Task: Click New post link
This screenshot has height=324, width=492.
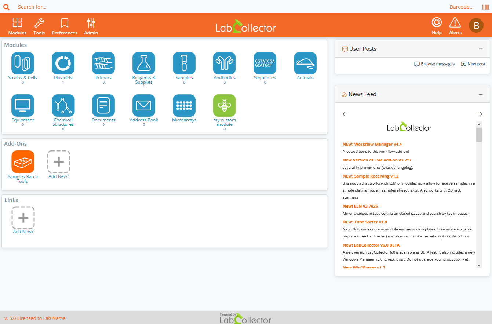Action: [473, 64]
